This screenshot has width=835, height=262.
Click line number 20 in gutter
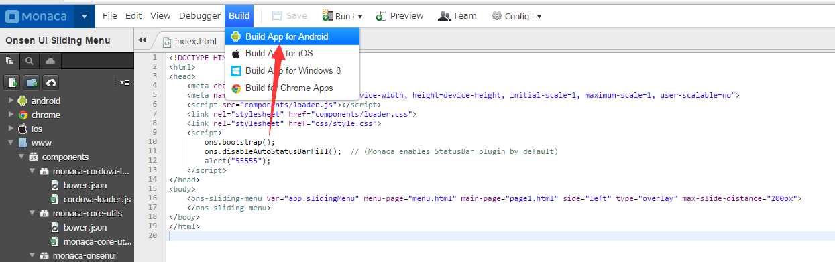[153, 236]
